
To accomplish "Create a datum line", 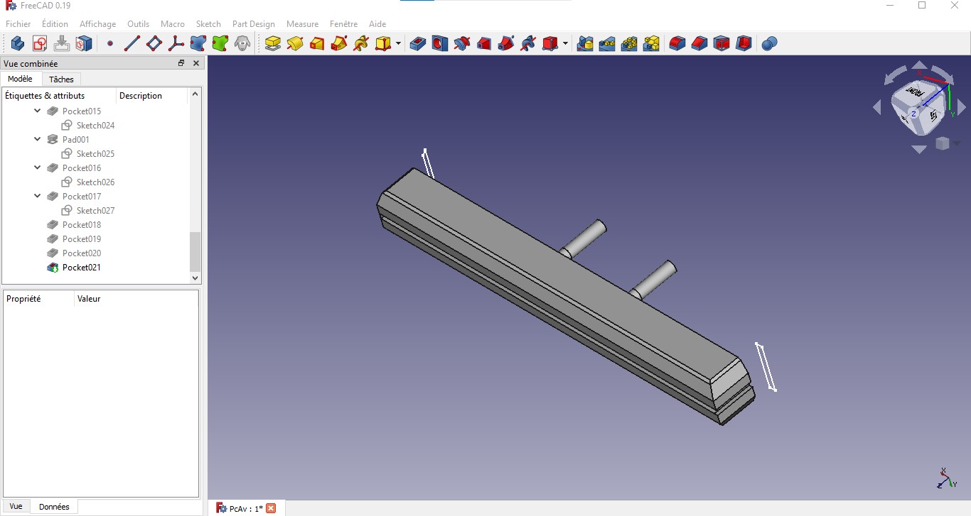I will [132, 44].
